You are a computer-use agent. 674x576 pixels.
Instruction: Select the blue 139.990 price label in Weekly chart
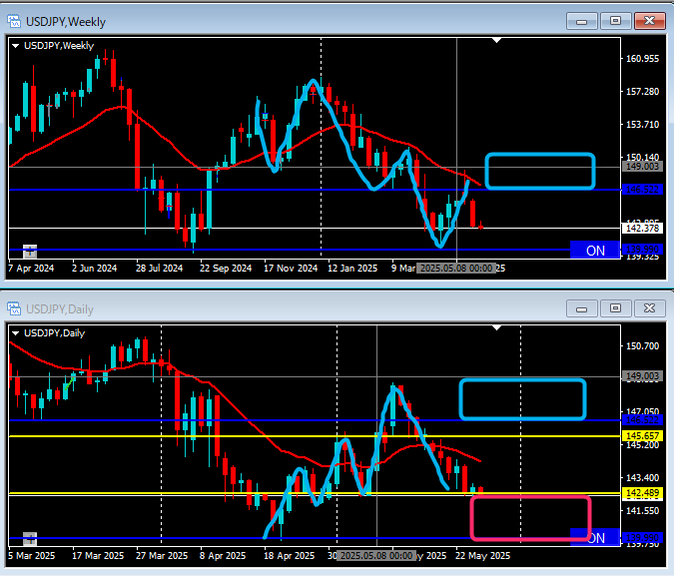tap(642, 250)
